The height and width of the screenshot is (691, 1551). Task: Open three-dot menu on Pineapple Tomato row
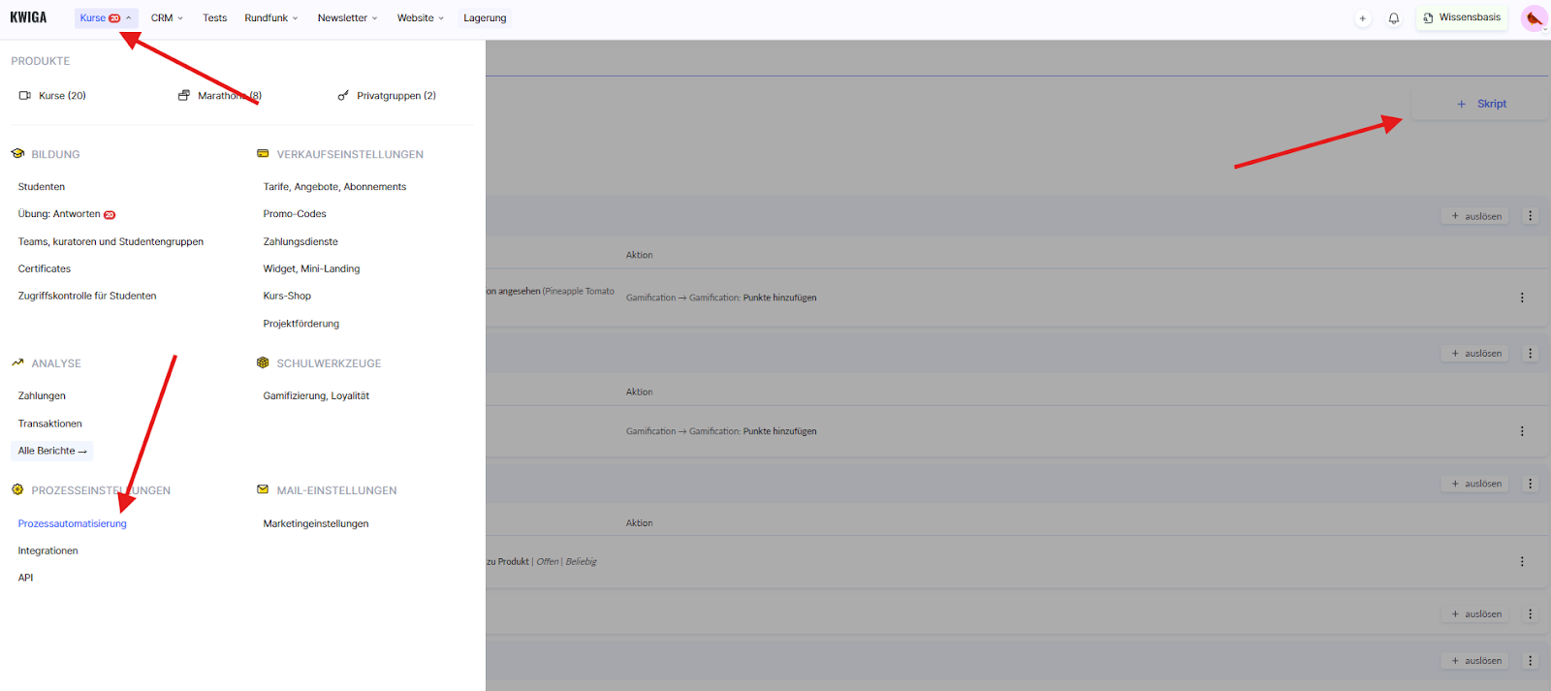pos(1522,298)
